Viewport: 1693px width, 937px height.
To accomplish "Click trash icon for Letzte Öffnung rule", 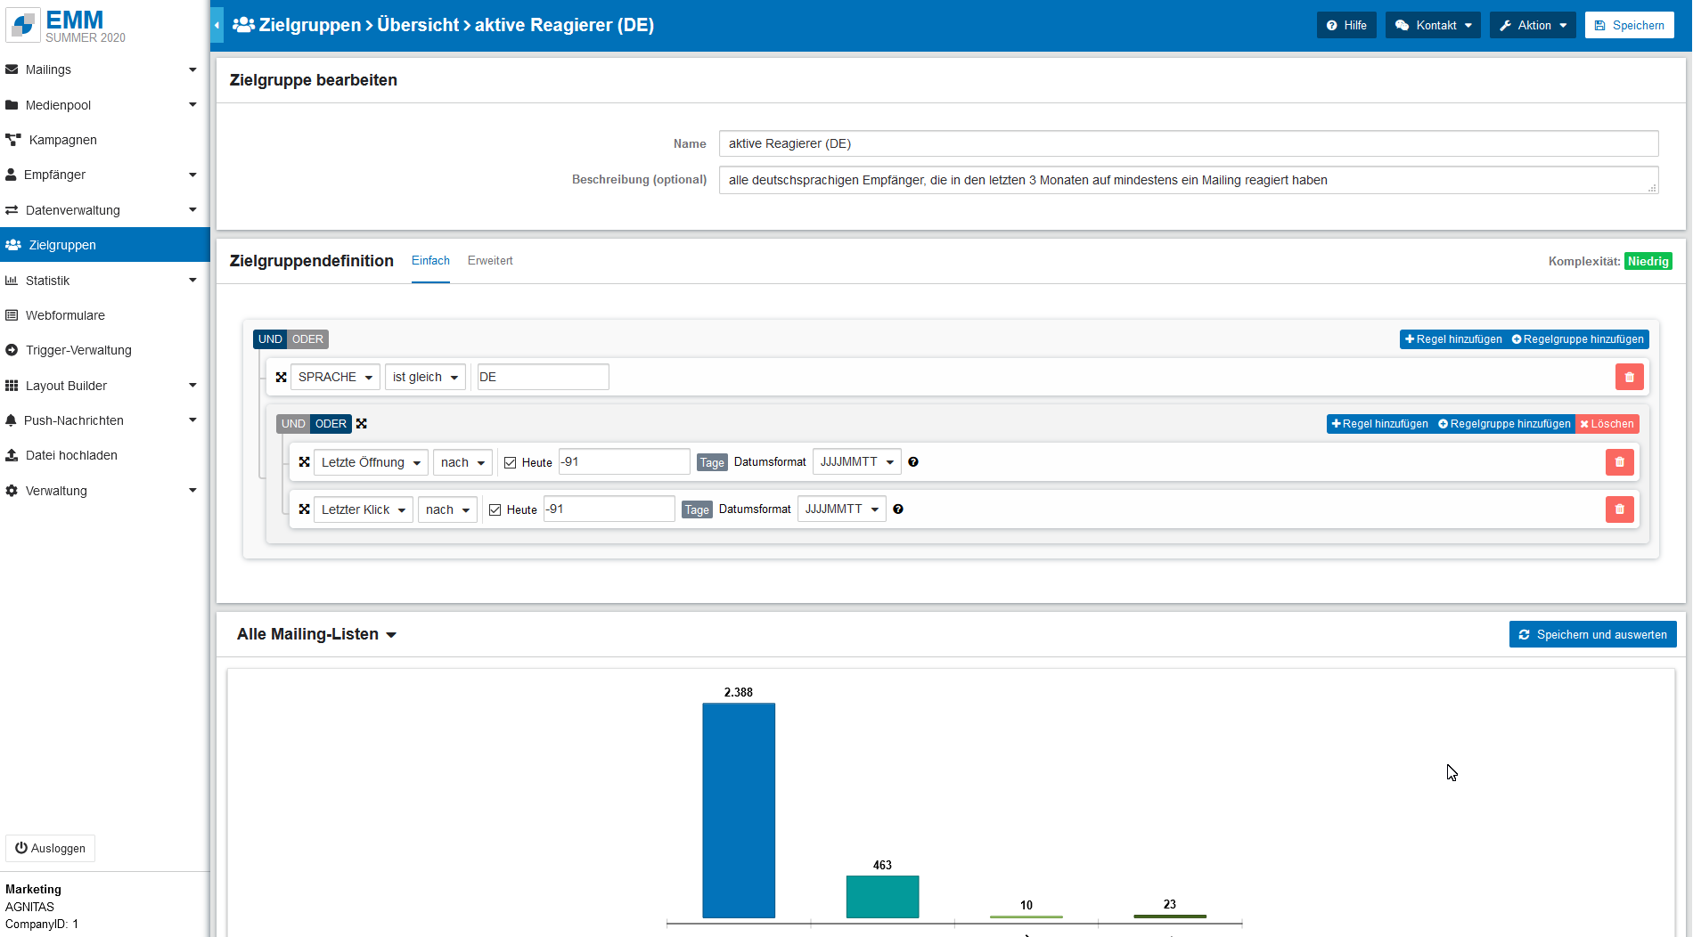I will (1619, 462).
